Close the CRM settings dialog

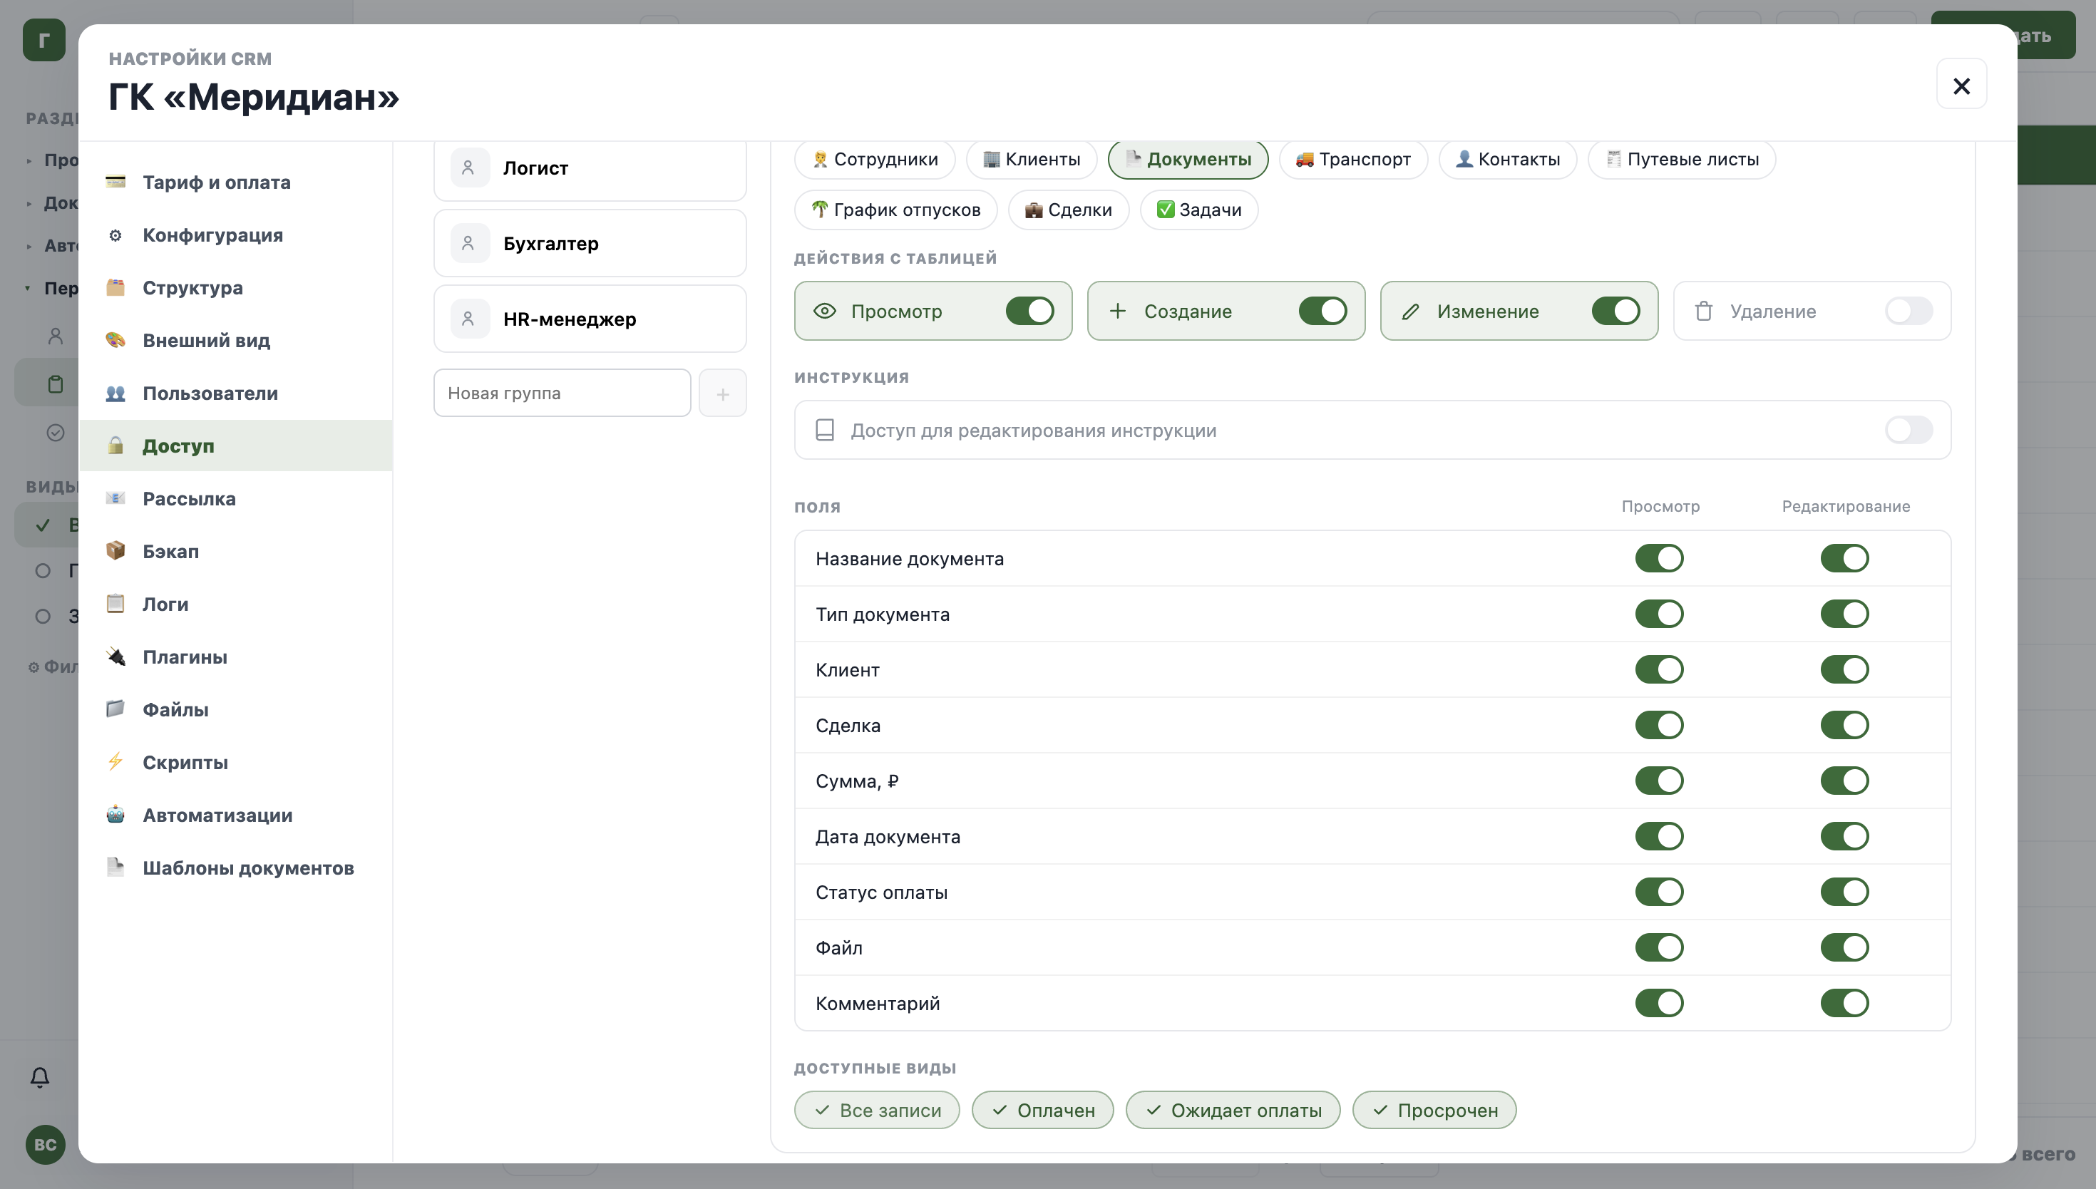[1961, 85]
